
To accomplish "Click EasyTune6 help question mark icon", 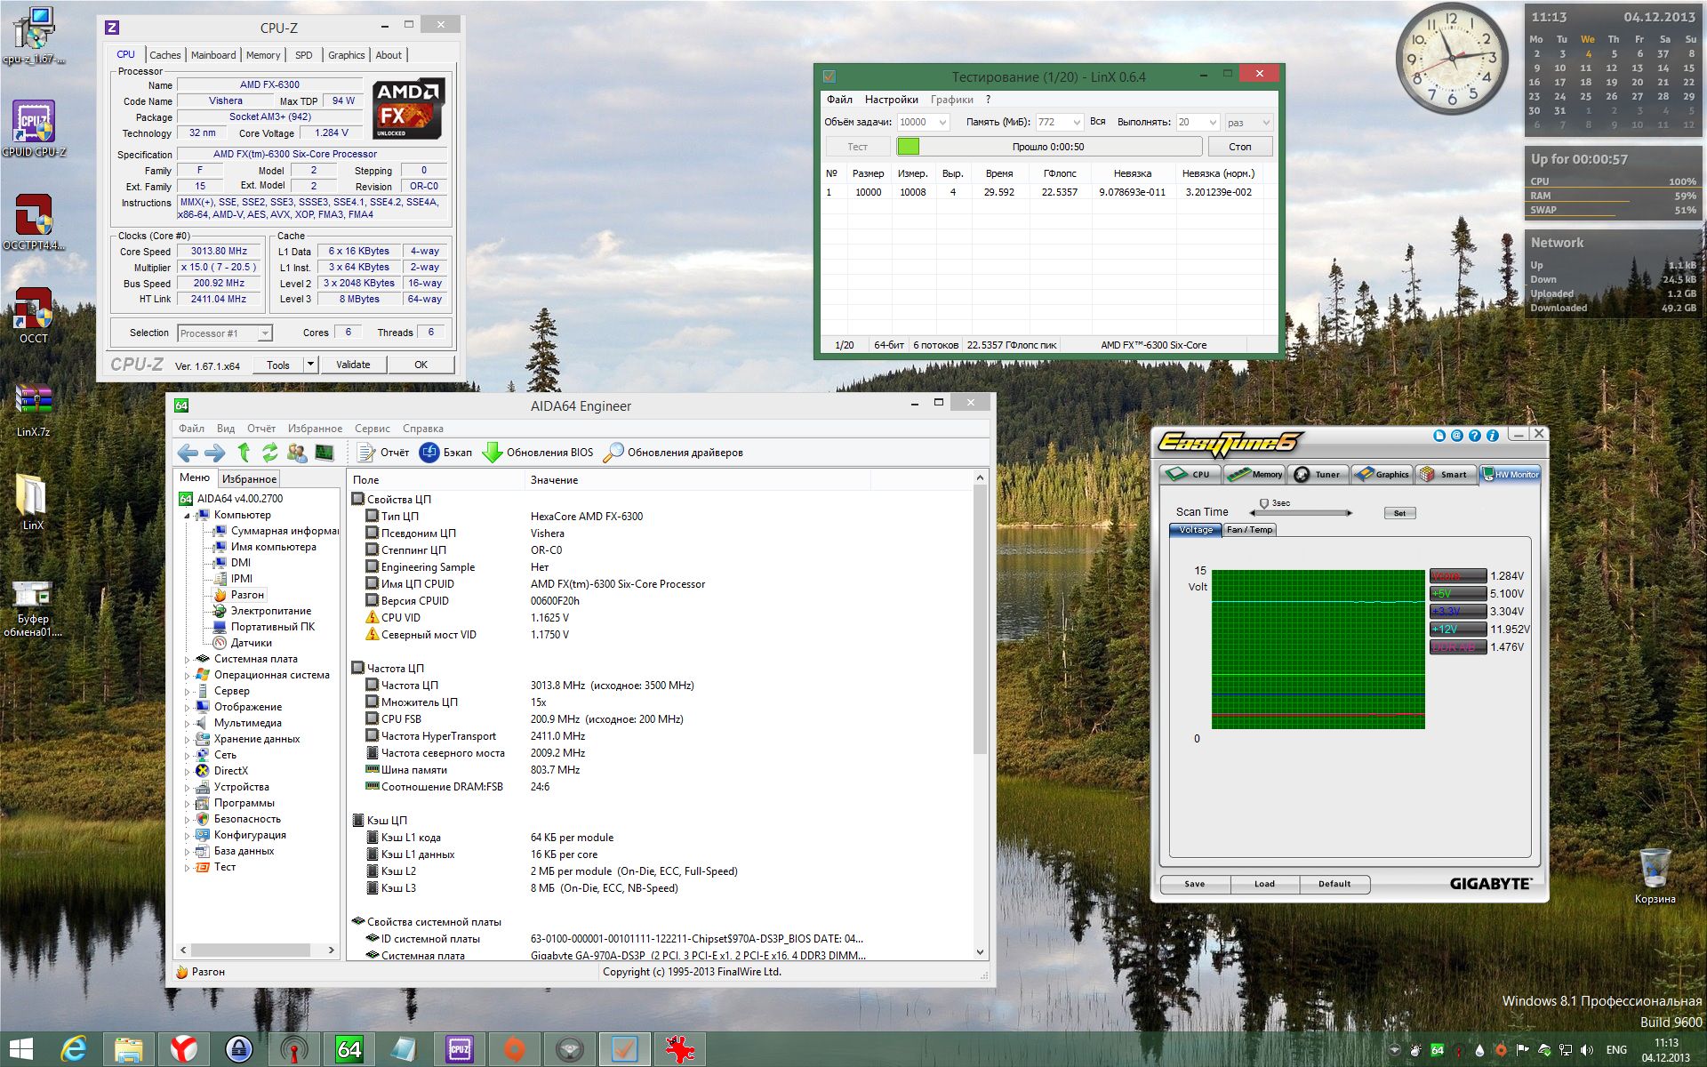I will click(x=1475, y=436).
